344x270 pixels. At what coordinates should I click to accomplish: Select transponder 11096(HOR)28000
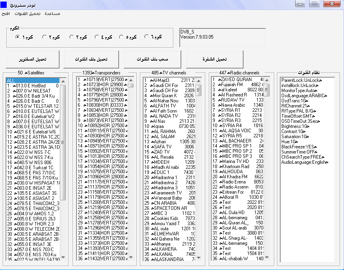(x=102, y=177)
